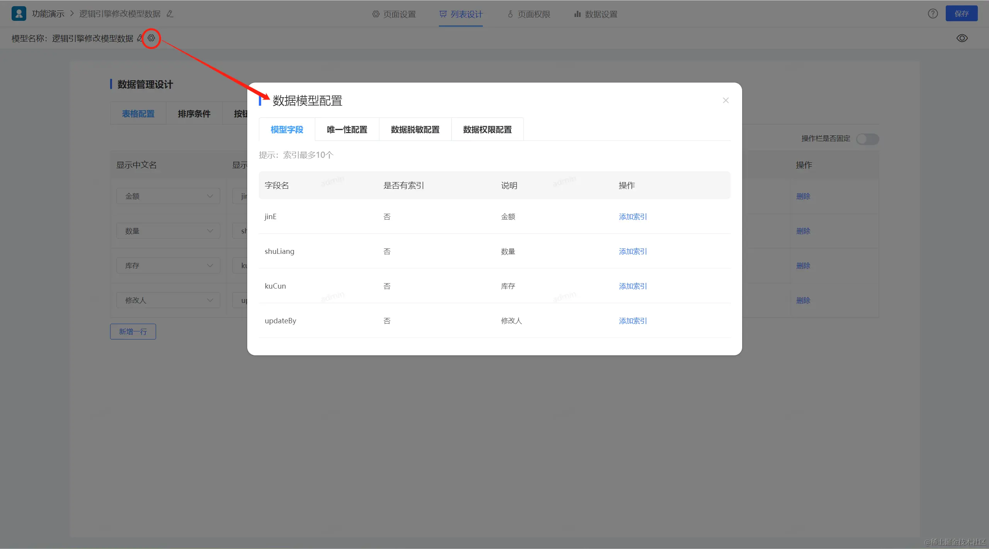
Task: Switch to 数据脱敏配置 tab
Action: point(415,130)
